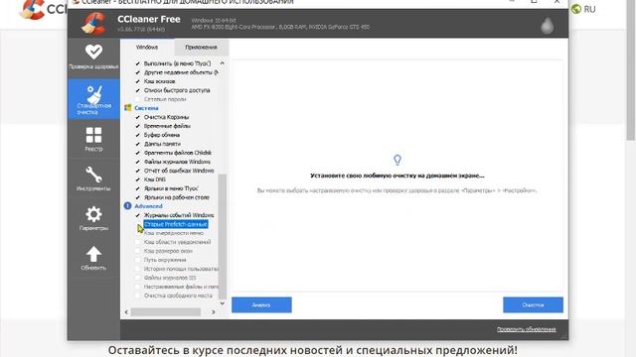636x357 pixels.
Task: Enable 'Путь окружения' checkbox
Action: tap(137, 260)
